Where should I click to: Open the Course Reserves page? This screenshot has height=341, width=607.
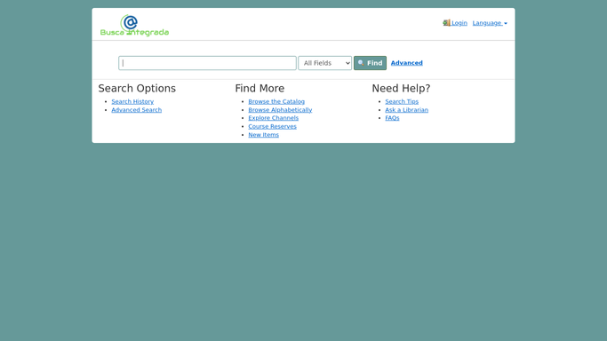[x=272, y=126]
